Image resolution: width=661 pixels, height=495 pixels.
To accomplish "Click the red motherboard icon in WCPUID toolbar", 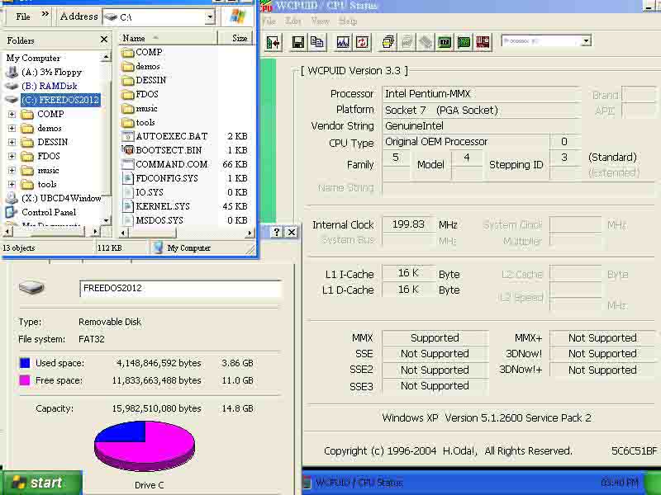I will [x=483, y=42].
